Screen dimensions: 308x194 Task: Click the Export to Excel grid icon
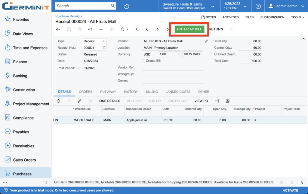[228, 101]
